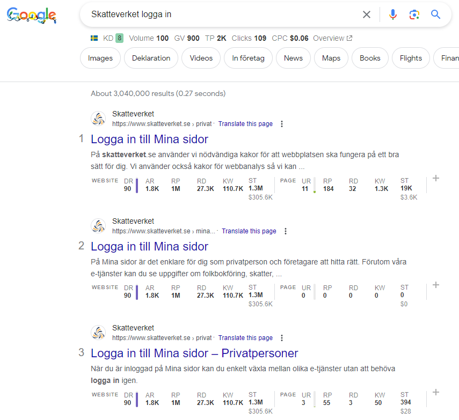The image size is (459, 420).
Task: Click the Skatteverket favicon on the first result
Action: click(x=98, y=118)
